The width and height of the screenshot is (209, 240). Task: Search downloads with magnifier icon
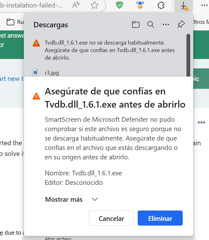[x=151, y=24]
